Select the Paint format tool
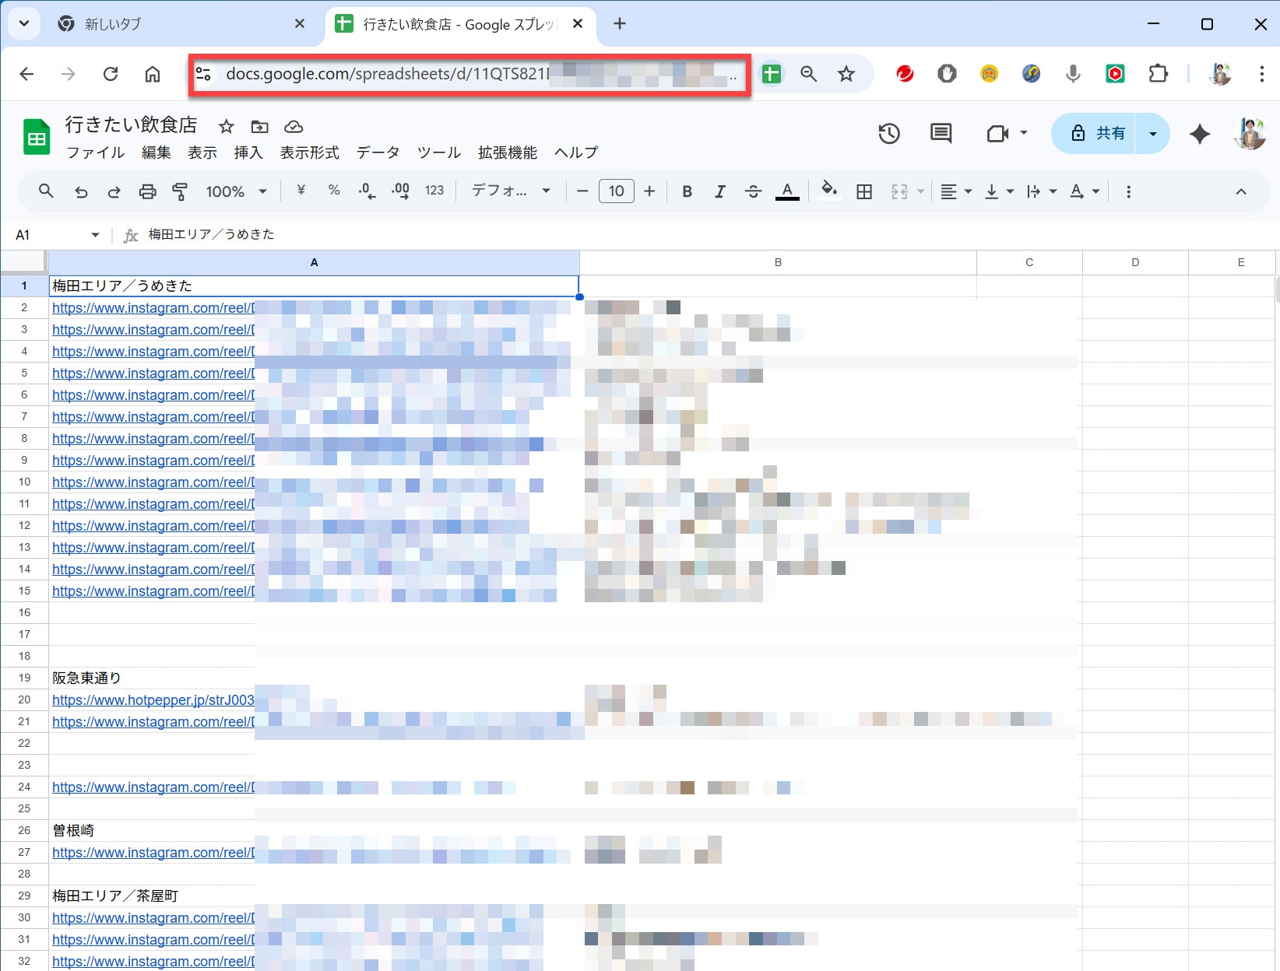The height and width of the screenshot is (971, 1280). click(x=180, y=191)
